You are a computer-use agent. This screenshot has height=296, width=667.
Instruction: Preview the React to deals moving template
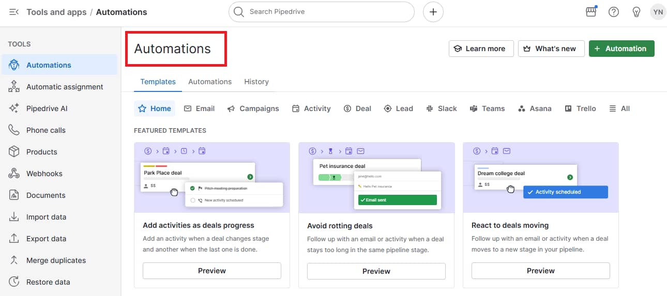click(x=541, y=271)
